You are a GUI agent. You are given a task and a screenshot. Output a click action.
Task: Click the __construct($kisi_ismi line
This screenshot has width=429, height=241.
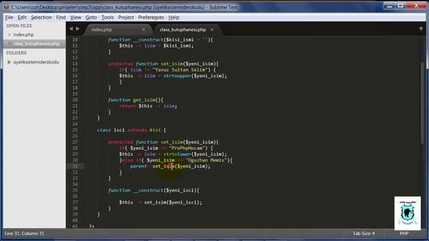pos(160,39)
